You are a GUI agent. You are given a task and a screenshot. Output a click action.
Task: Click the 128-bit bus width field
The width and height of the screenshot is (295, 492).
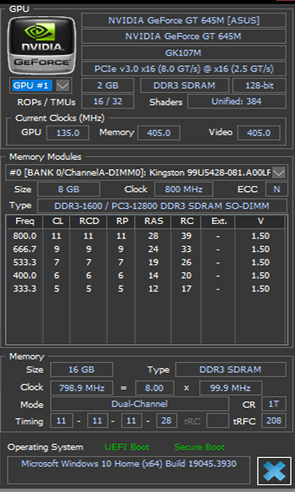point(259,86)
